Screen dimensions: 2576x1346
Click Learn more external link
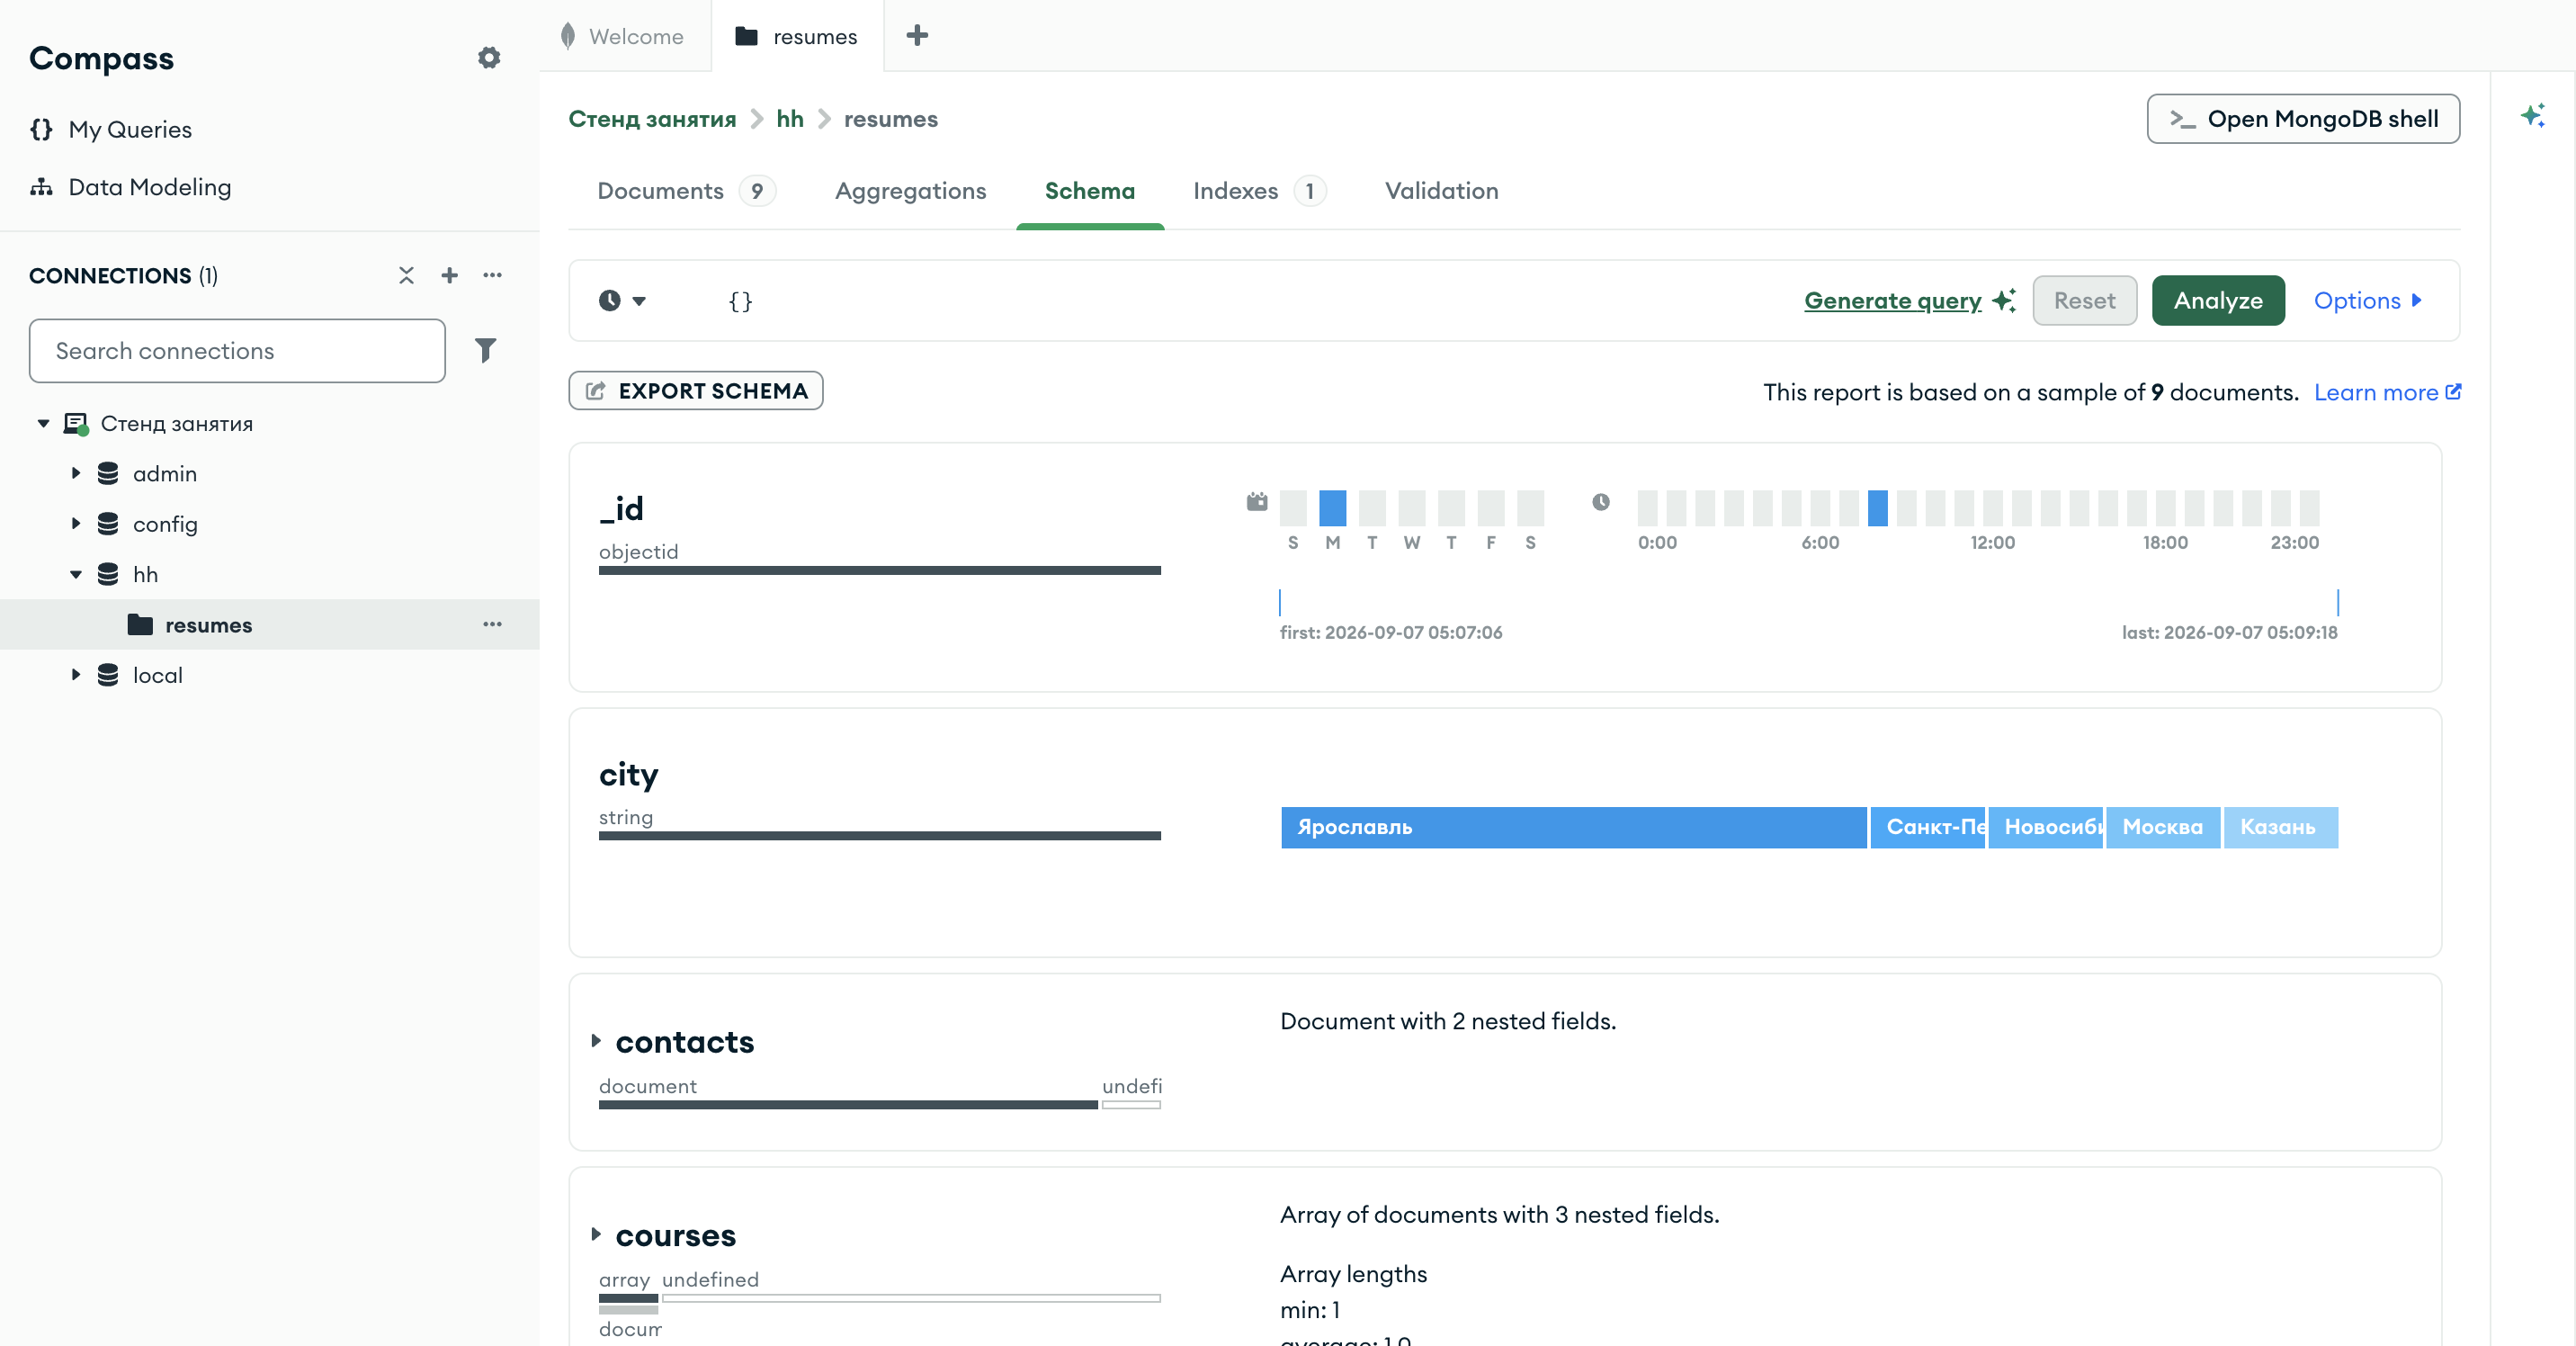click(x=2387, y=392)
